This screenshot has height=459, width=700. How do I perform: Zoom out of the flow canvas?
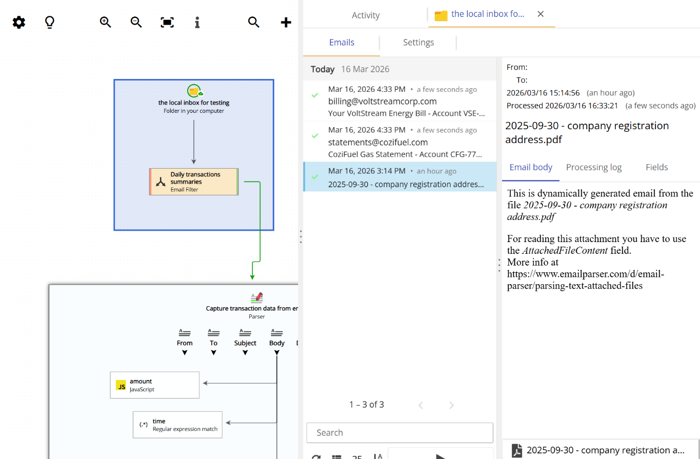(x=136, y=22)
